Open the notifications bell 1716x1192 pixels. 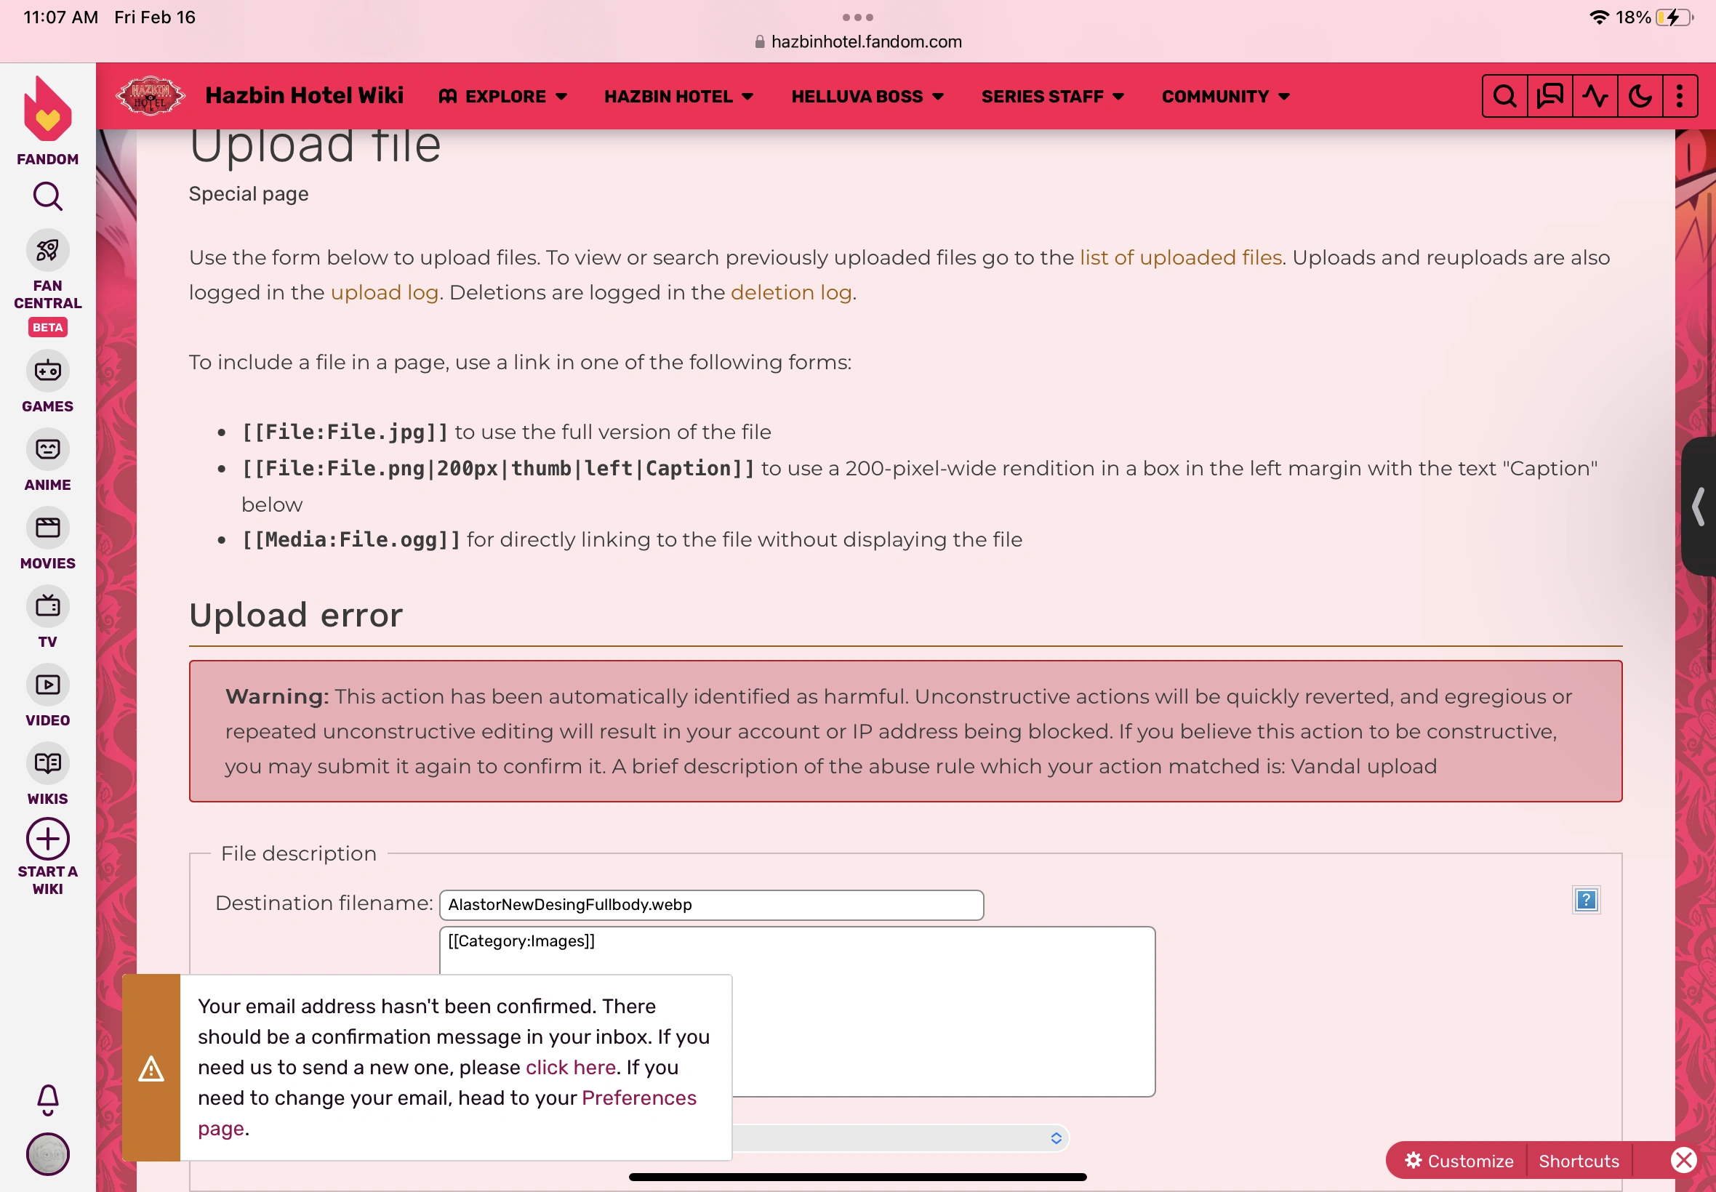48,1099
